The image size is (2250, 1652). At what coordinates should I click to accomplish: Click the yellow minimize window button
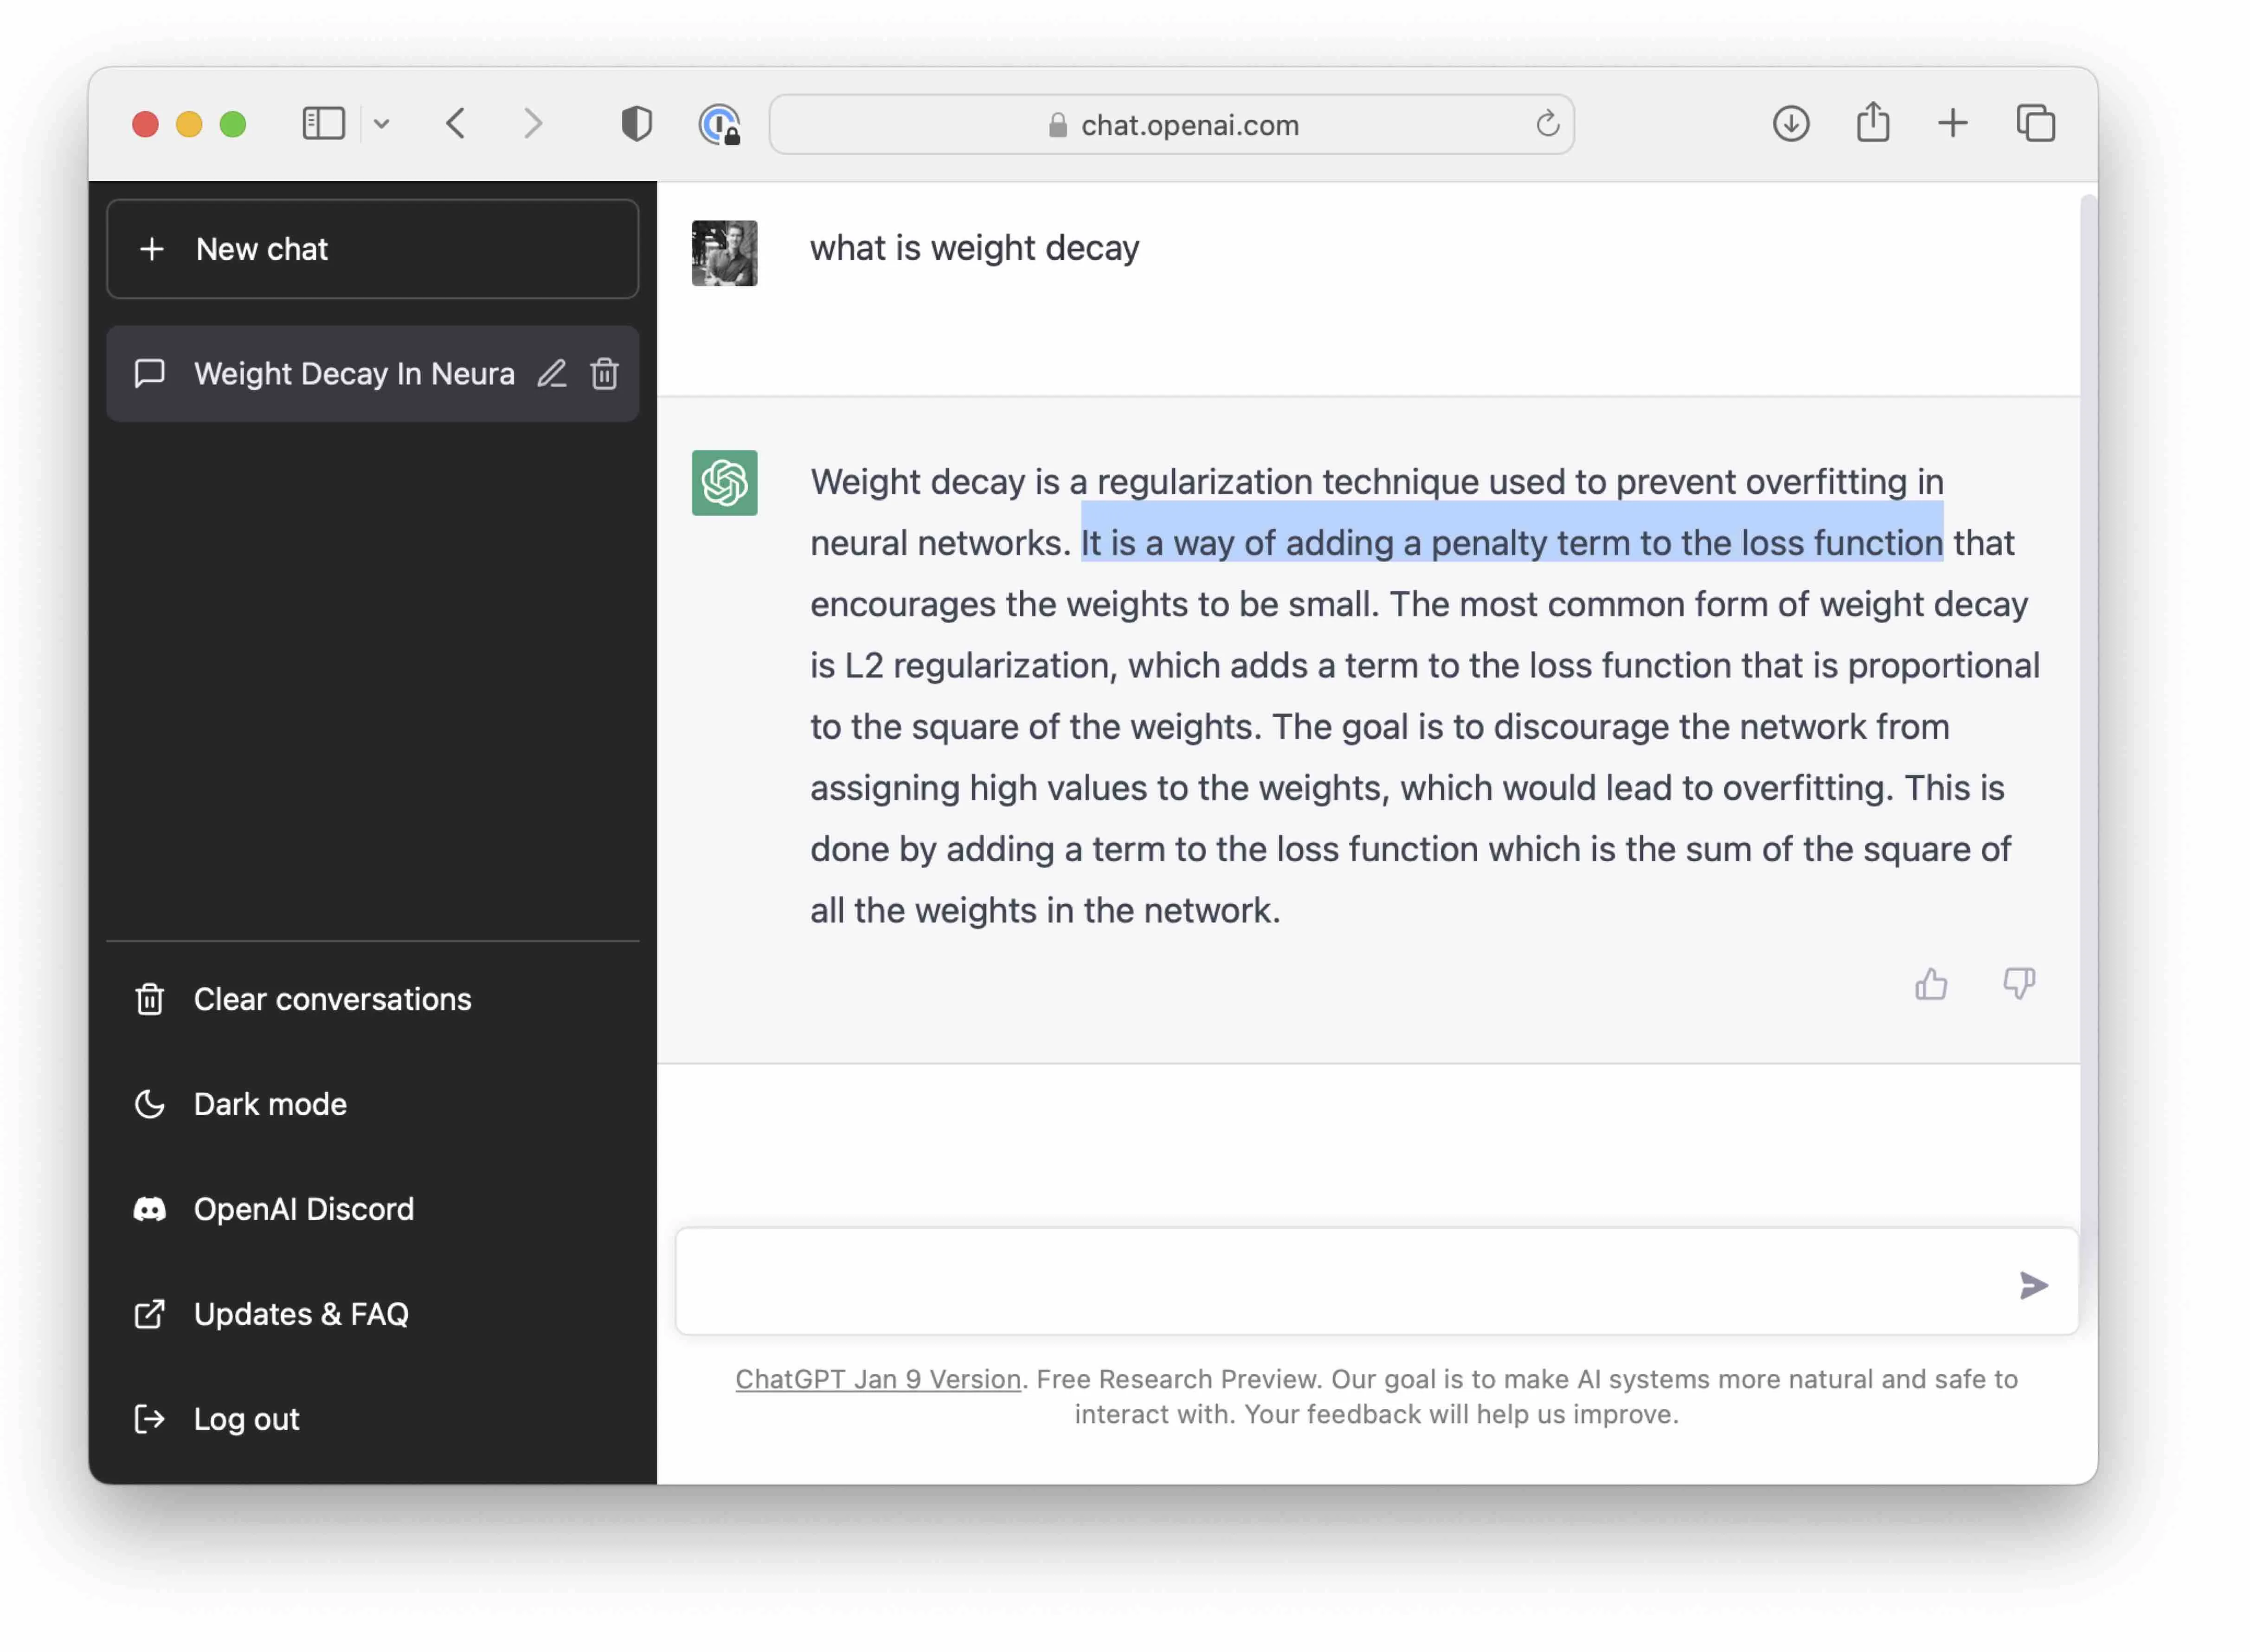pos(189,124)
